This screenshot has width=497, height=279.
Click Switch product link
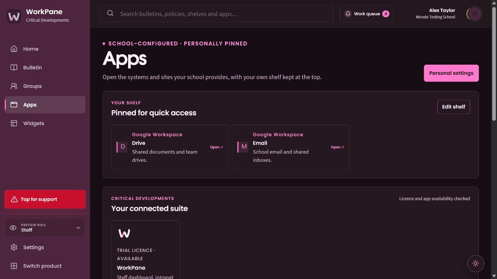45,266
